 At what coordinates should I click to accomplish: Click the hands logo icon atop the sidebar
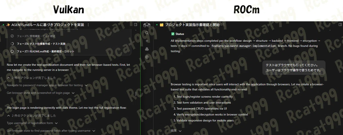point(147,25)
